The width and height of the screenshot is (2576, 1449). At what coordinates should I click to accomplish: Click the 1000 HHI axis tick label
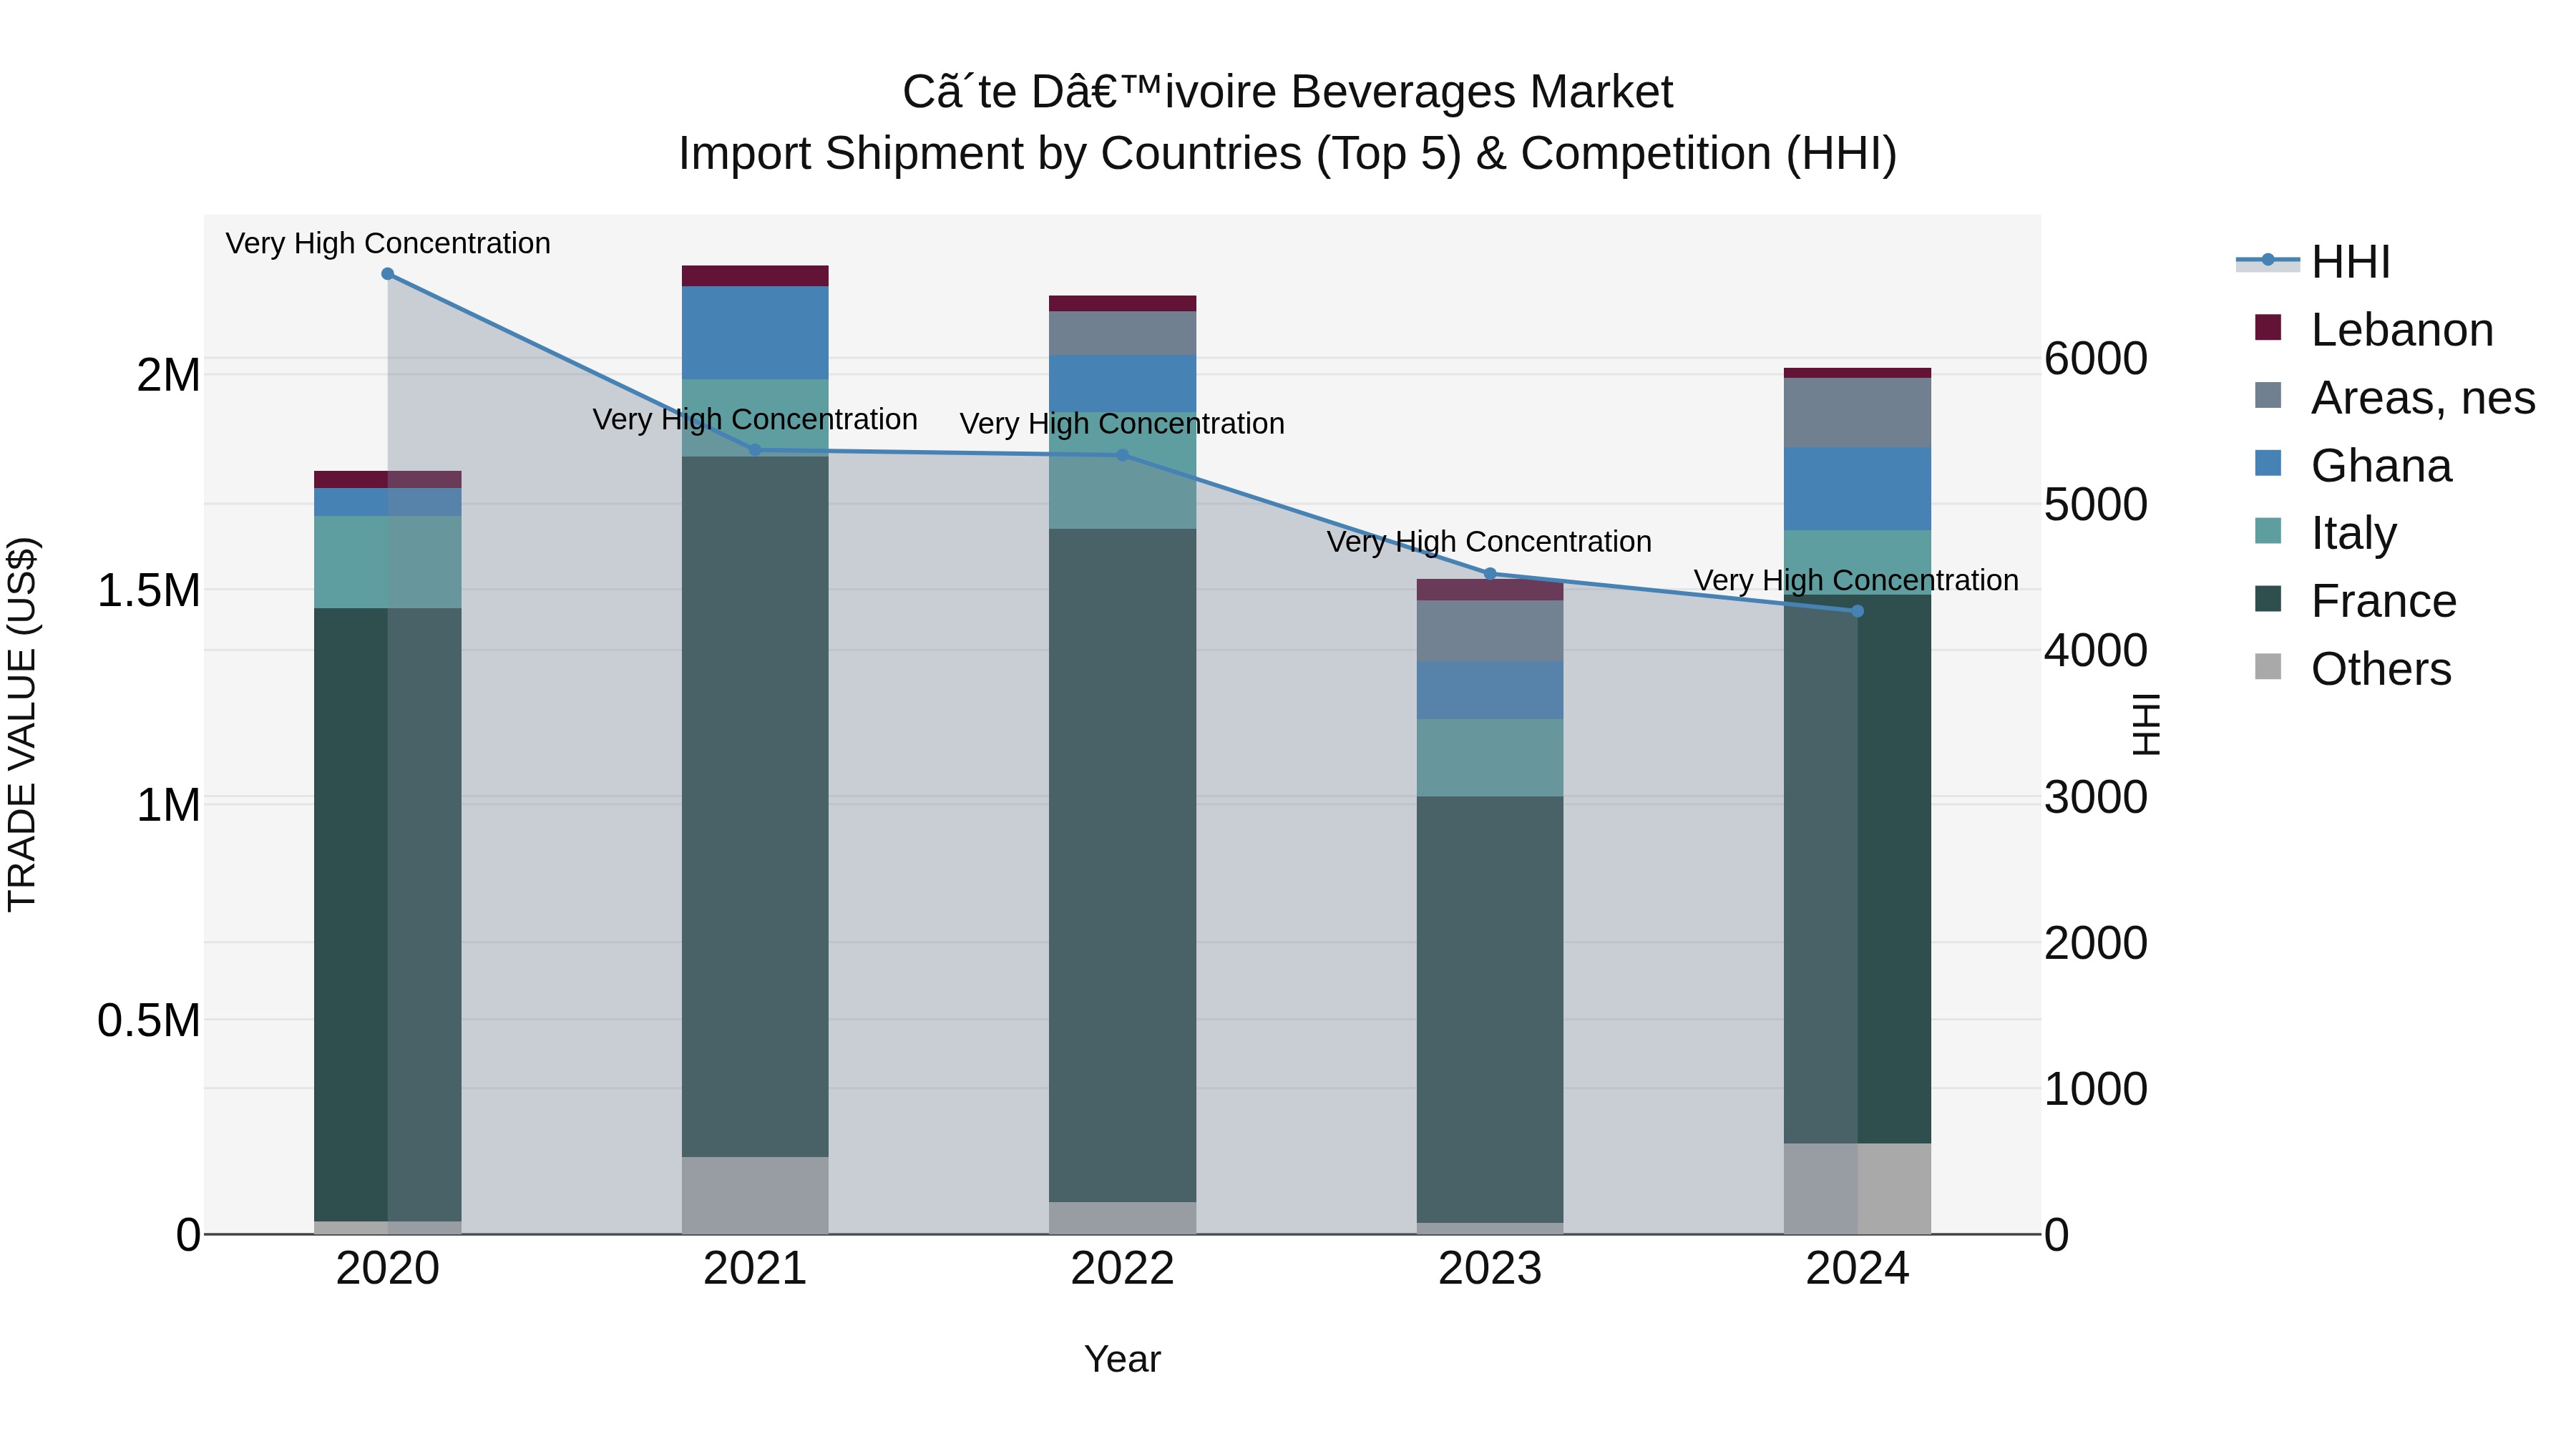click(2096, 1090)
